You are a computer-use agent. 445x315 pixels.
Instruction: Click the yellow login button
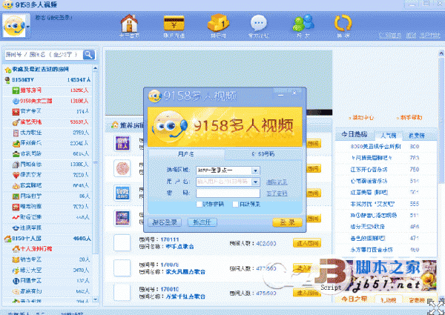pos(287,222)
